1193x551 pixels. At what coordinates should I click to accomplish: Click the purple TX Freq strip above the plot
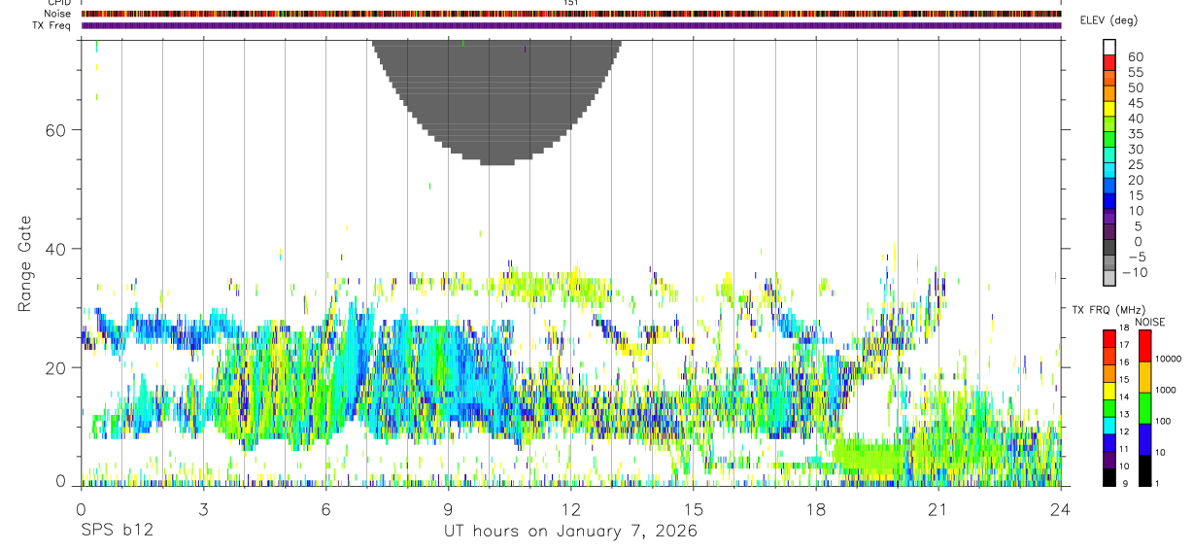[571, 25]
